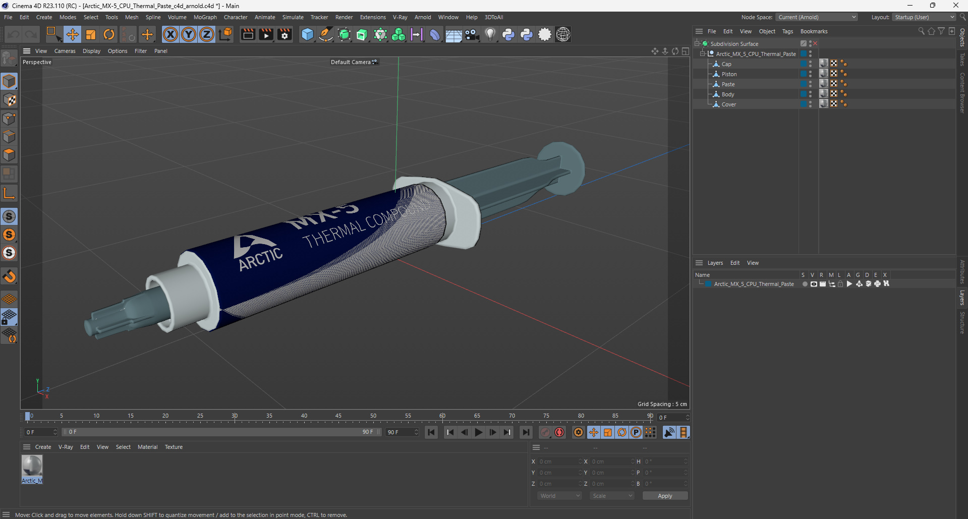This screenshot has height=519, width=968.
Task: Add a Cube primitive object
Action: click(307, 34)
